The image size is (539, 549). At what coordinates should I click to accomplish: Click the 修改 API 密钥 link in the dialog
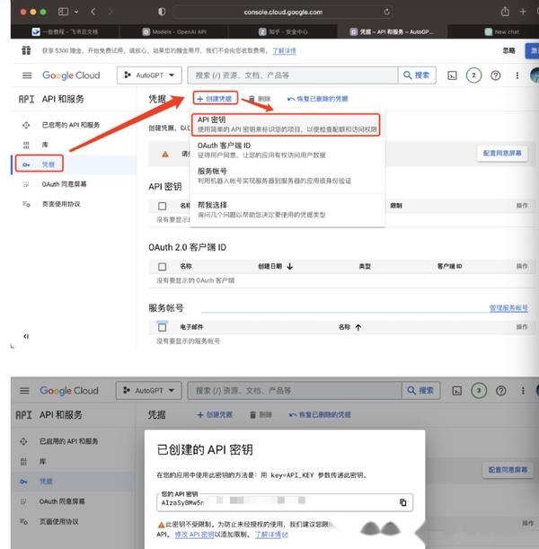[x=194, y=535]
